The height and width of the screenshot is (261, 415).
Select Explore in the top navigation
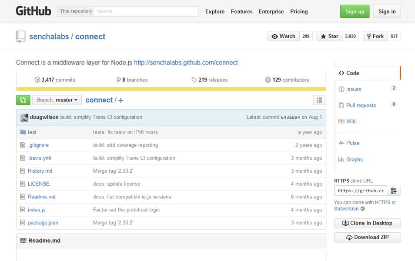click(x=215, y=12)
